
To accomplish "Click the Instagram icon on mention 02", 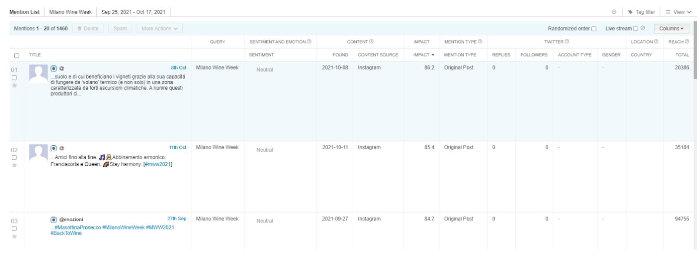I will (x=54, y=148).
